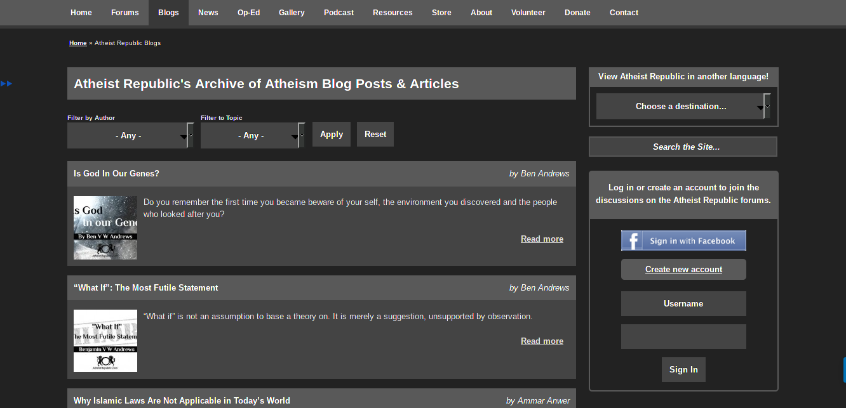The height and width of the screenshot is (408, 846).
Task: Select the Blogs menu tab
Action: click(x=168, y=13)
